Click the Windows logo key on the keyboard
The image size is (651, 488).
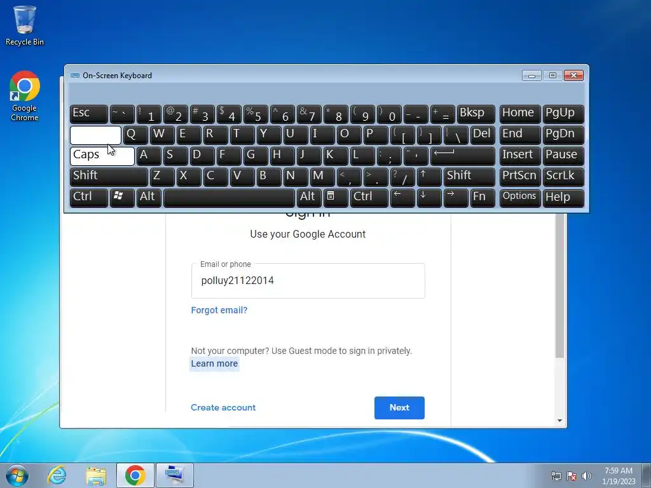point(122,198)
